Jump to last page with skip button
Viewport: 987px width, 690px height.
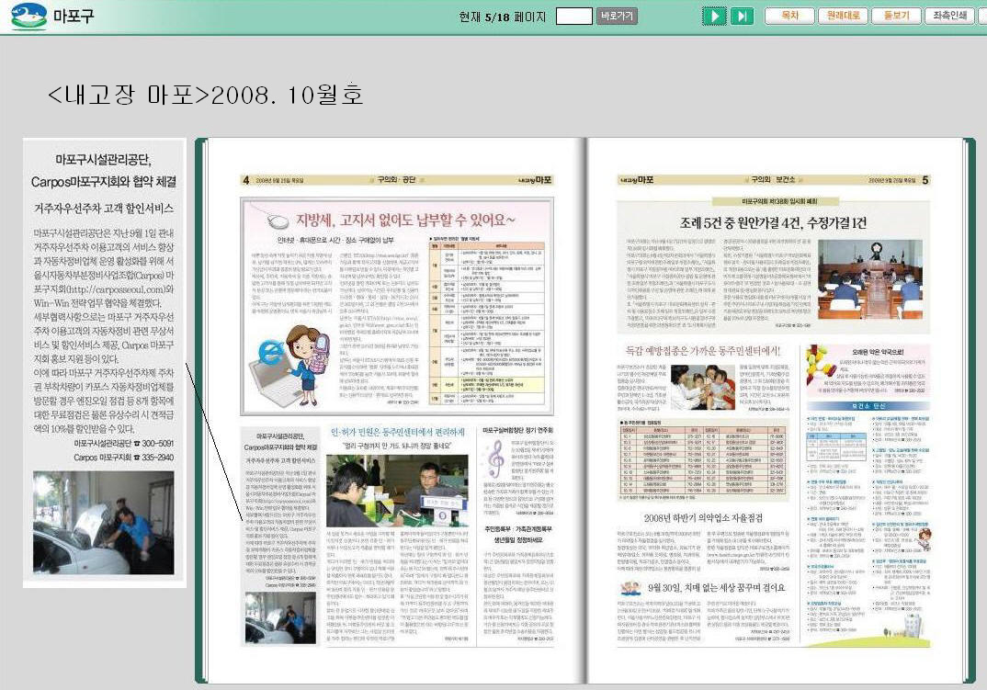743,16
